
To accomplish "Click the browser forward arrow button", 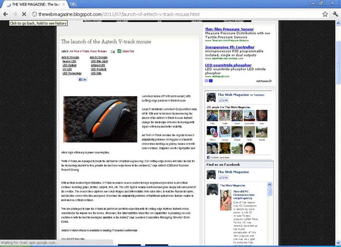I will (x=14, y=14).
